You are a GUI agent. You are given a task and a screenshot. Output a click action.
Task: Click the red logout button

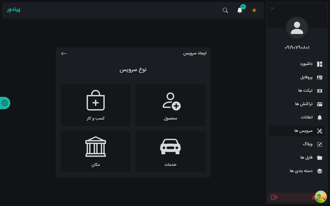point(296,197)
